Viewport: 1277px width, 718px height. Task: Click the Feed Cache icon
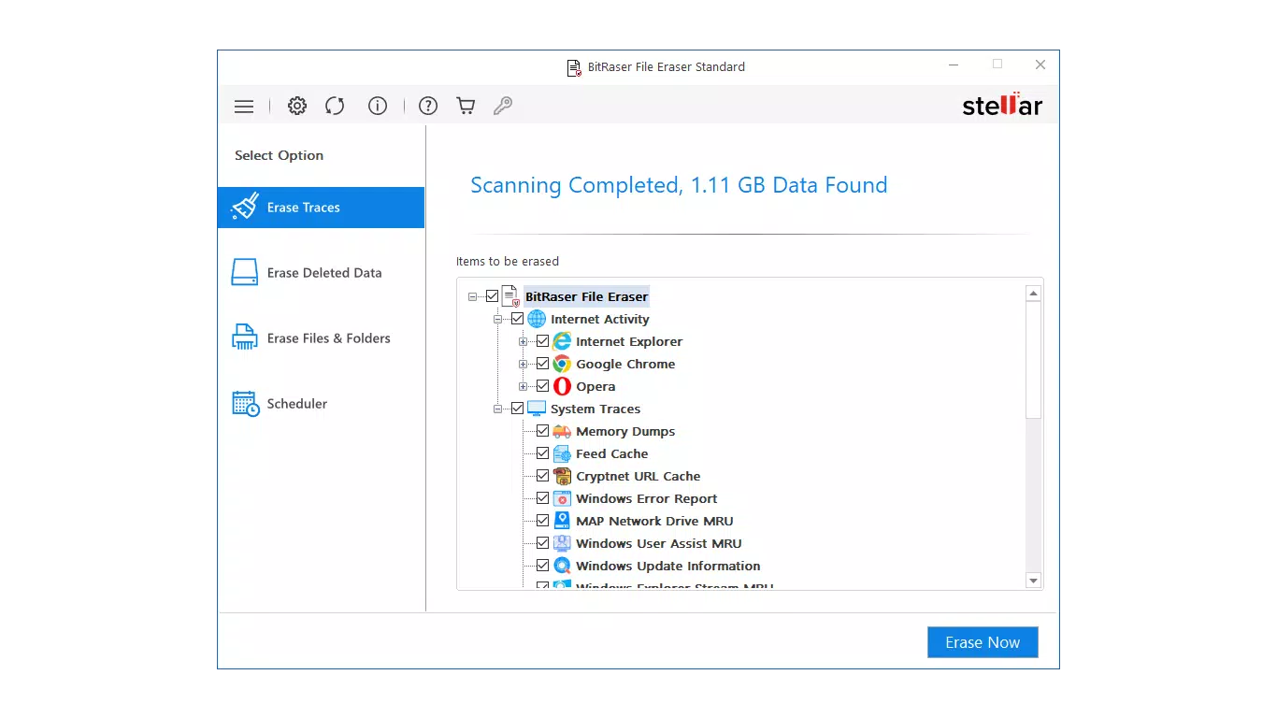pyautogui.click(x=562, y=453)
